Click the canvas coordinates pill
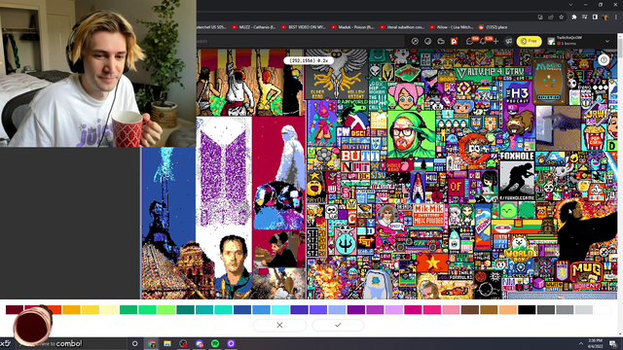The image size is (623, 350). pyautogui.click(x=309, y=60)
